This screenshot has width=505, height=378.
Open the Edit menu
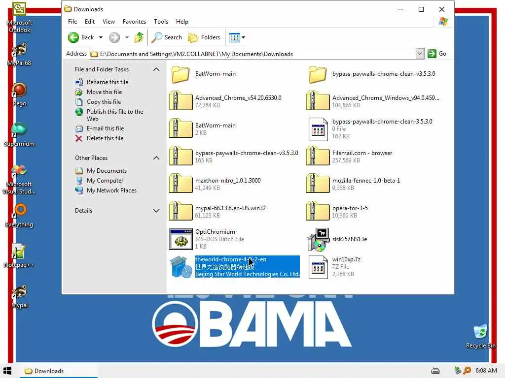pyautogui.click(x=90, y=22)
